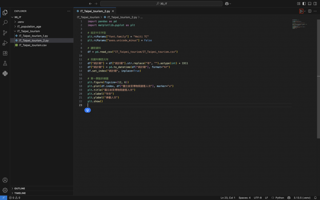Viewport: 320px width, 200px height.
Task: Expand the .venv folder
Action: click(x=21, y=22)
